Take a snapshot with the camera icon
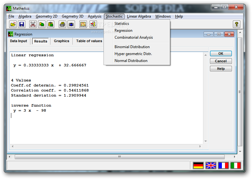The width and height of the screenshot is (252, 179). 71,24
